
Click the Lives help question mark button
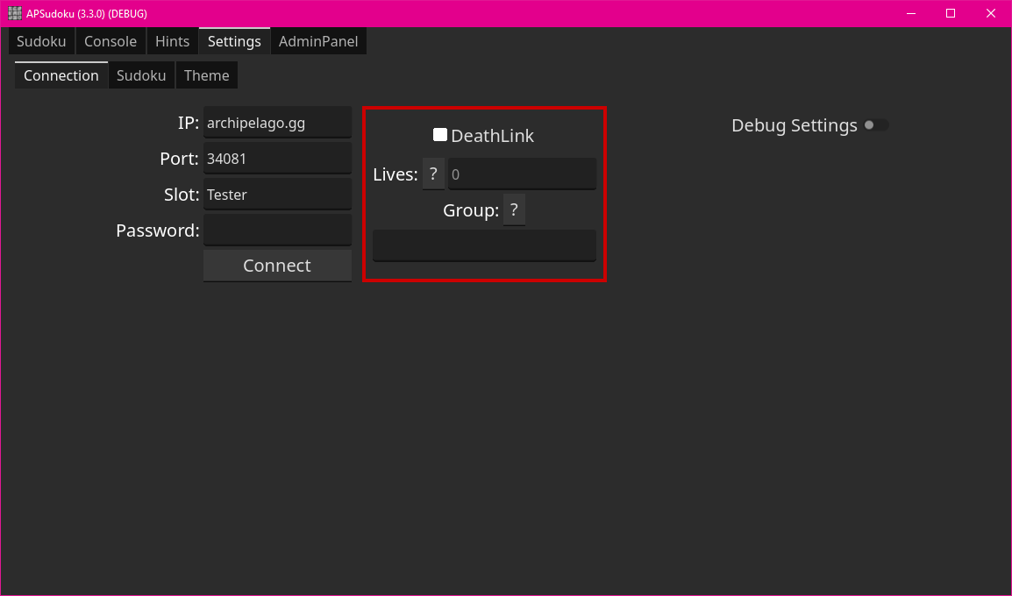click(x=433, y=174)
